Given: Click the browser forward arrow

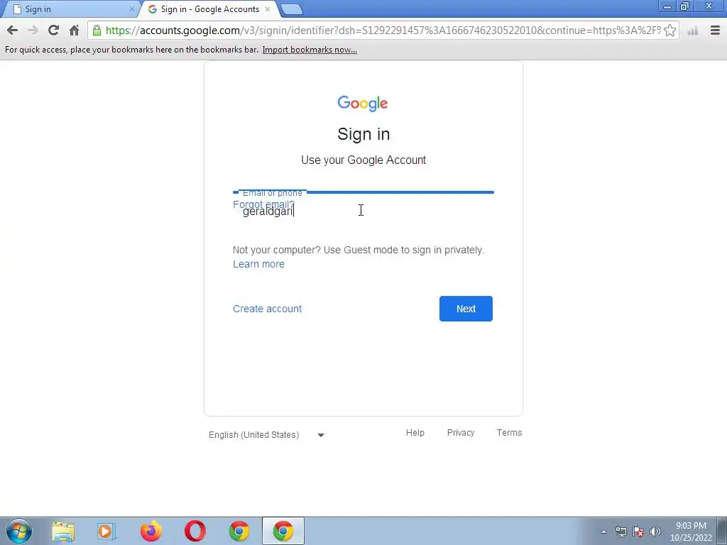Looking at the screenshot, I should [x=33, y=31].
